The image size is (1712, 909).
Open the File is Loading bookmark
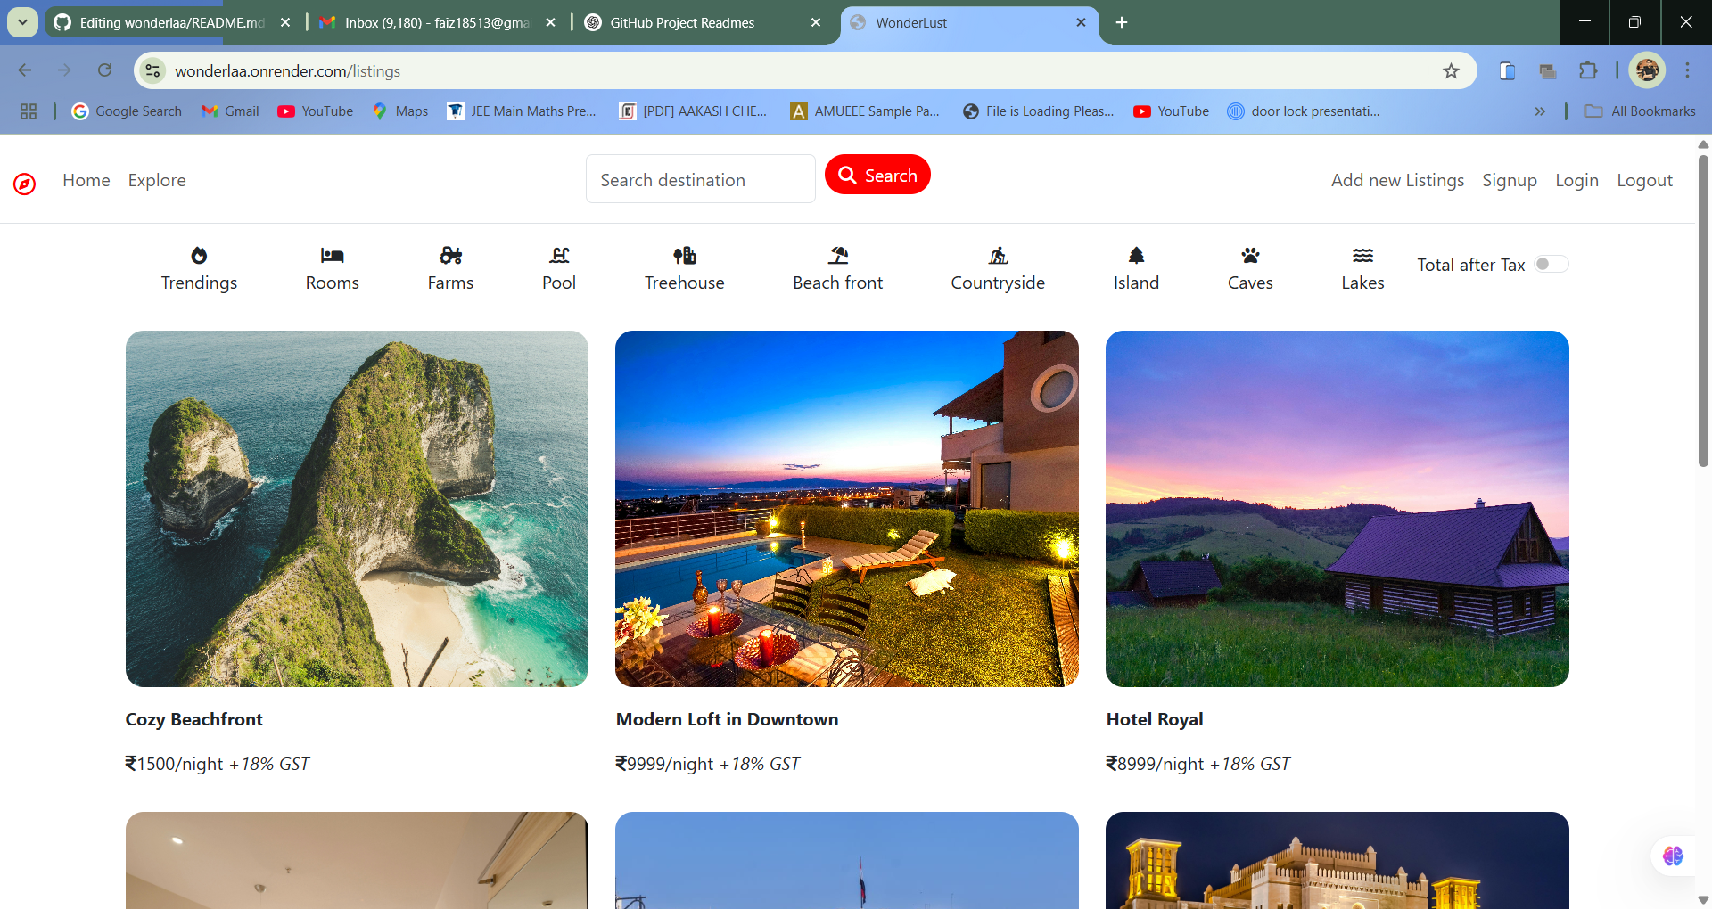click(1039, 111)
